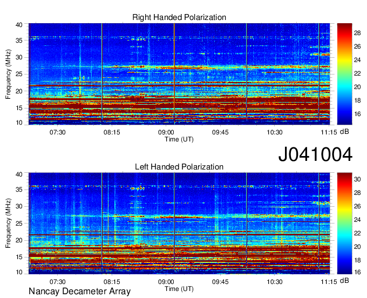This screenshot has height=298, width=367.
Task: Click the 18 dB label on Left Handed color bar
Action: [x=357, y=260]
